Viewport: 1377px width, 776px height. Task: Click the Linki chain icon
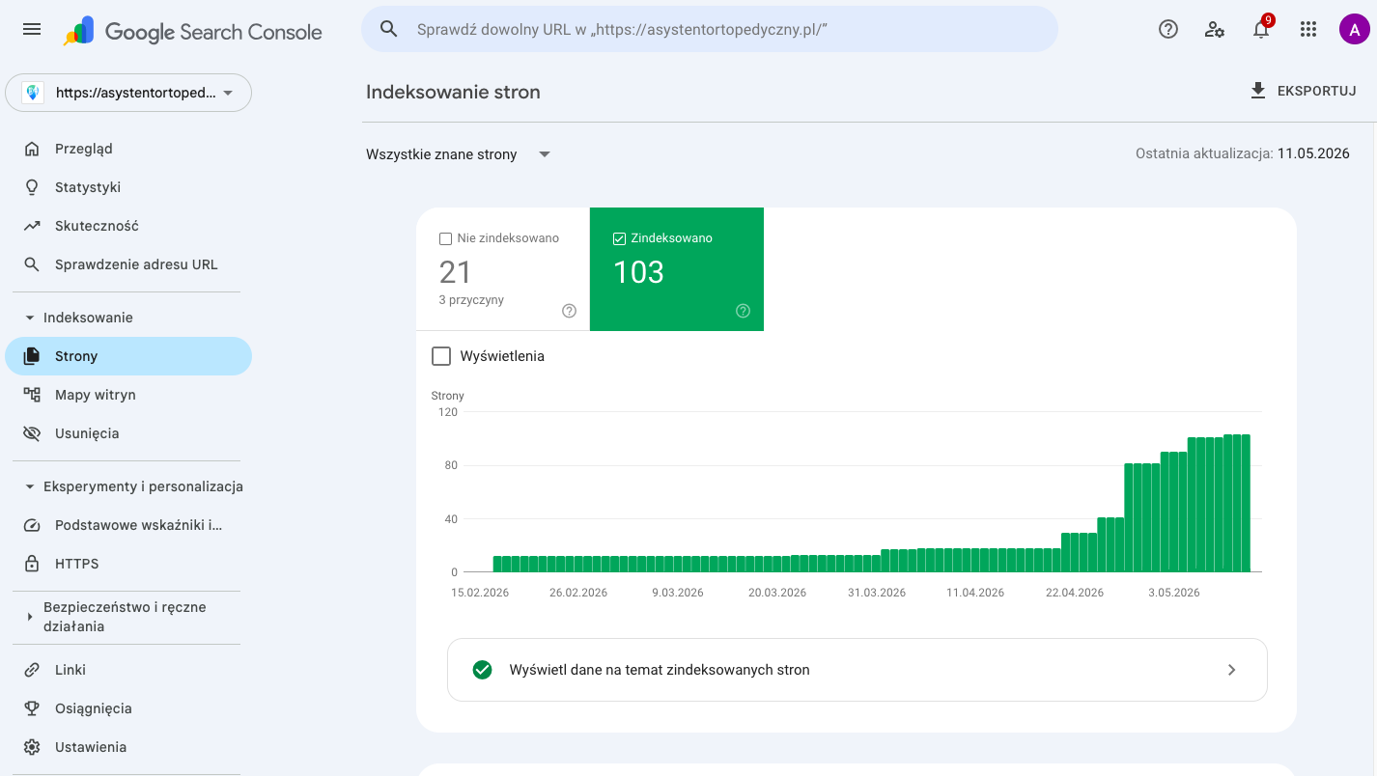point(32,670)
